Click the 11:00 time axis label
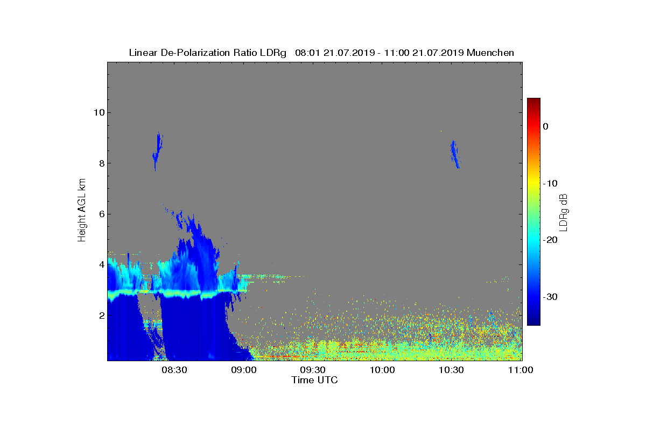646x430 pixels. coord(521,370)
